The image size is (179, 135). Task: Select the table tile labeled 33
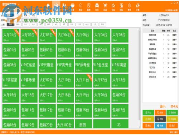(x=120, y=124)
